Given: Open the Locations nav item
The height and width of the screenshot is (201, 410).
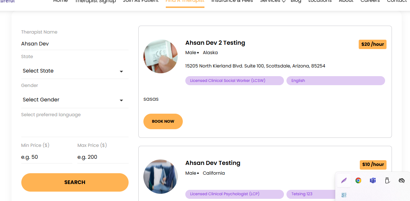Looking at the screenshot, I should [x=320, y=1].
